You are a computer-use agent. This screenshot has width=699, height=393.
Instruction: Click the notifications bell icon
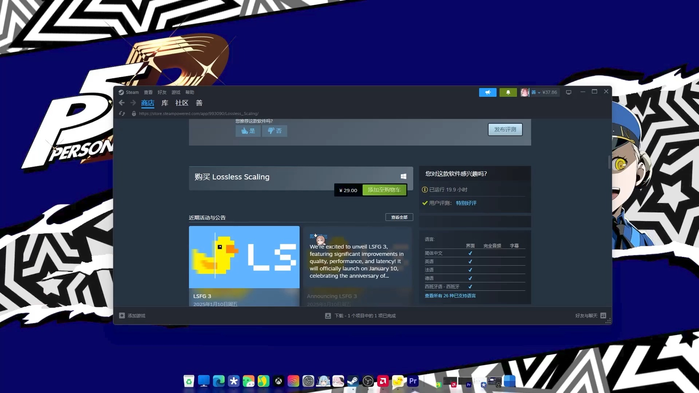[x=508, y=92]
